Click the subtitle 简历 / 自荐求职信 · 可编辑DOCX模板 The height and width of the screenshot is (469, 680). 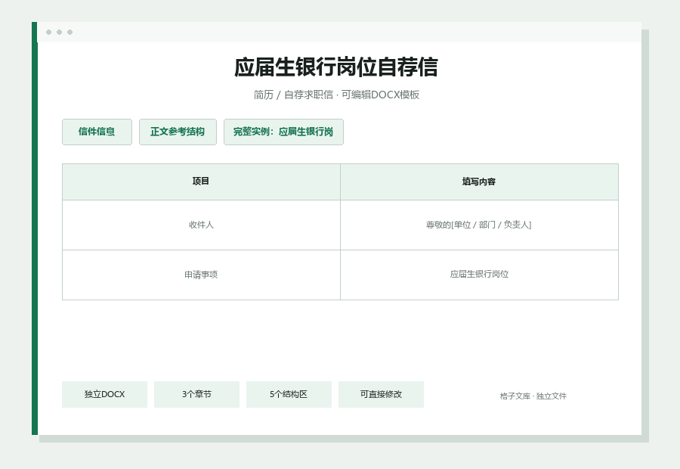coord(336,95)
